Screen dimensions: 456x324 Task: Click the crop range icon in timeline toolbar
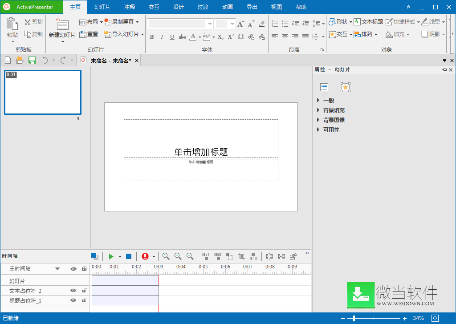[241, 256]
